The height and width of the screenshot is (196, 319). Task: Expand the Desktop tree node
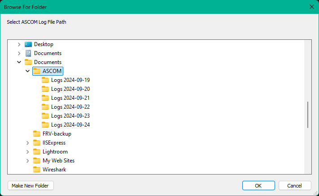coord(19,44)
